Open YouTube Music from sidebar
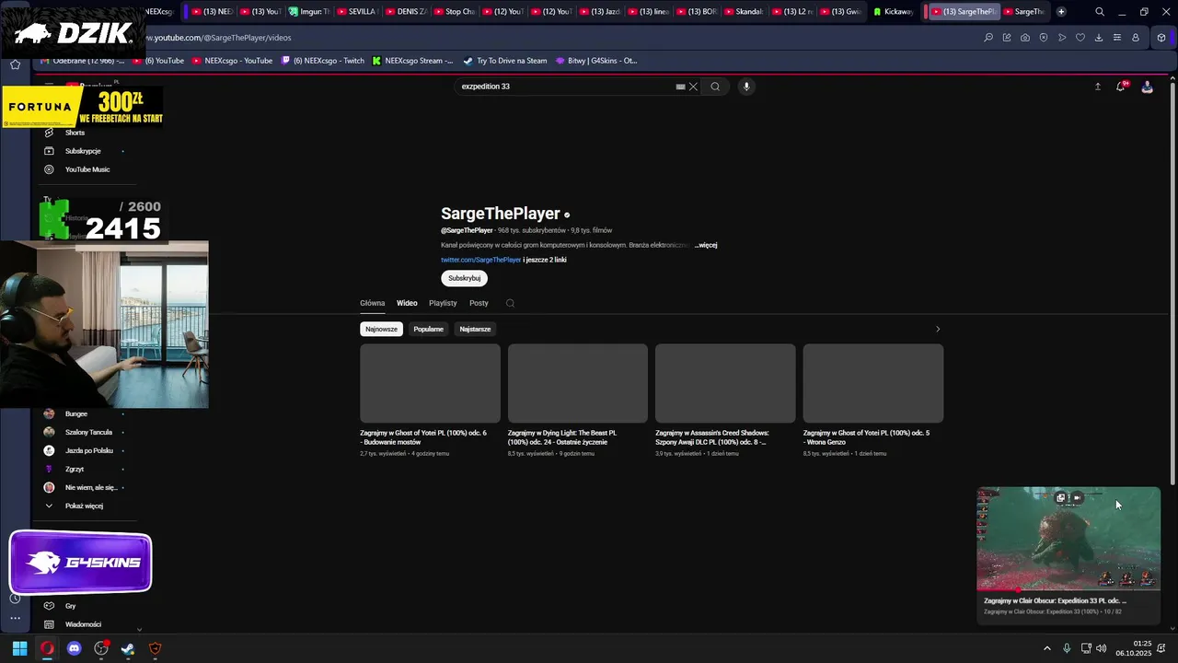Viewport: 1178px width, 663px height. [87, 169]
